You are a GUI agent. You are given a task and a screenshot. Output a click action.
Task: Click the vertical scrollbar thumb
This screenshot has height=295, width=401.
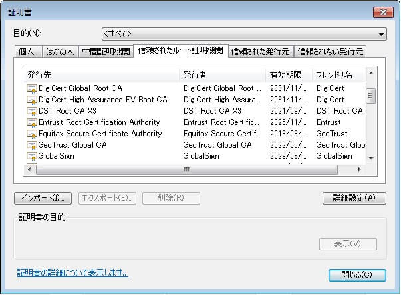(x=371, y=96)
